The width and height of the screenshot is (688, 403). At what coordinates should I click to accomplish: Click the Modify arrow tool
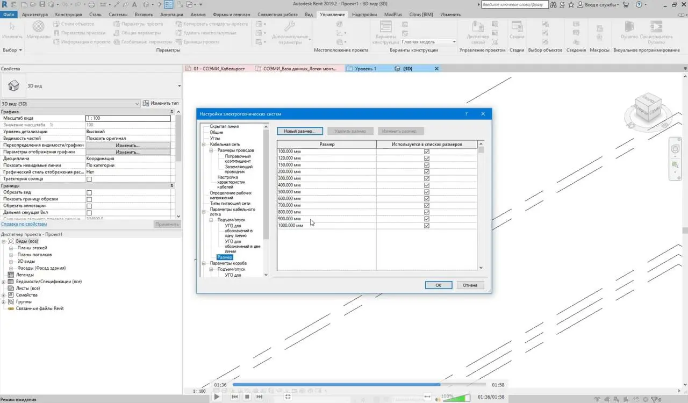(12, 26)
